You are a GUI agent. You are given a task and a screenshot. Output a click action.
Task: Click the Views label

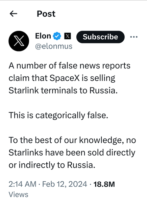19,195
